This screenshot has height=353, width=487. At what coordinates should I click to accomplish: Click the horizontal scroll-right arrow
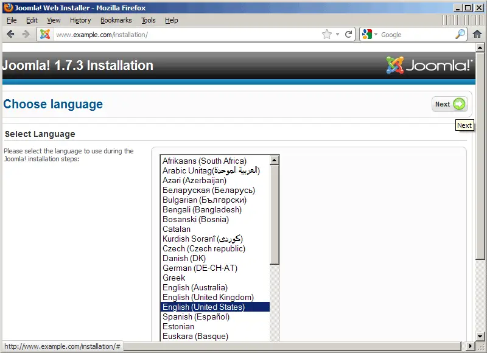click(x=470, y=346)
